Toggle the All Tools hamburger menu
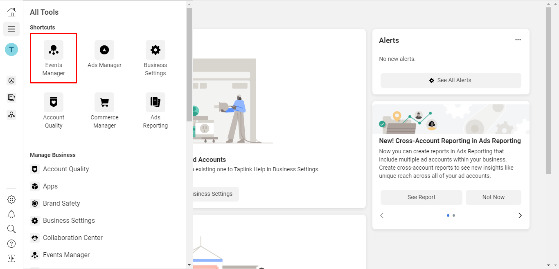This screenshot has height=269, width=559. click(11, 29)
